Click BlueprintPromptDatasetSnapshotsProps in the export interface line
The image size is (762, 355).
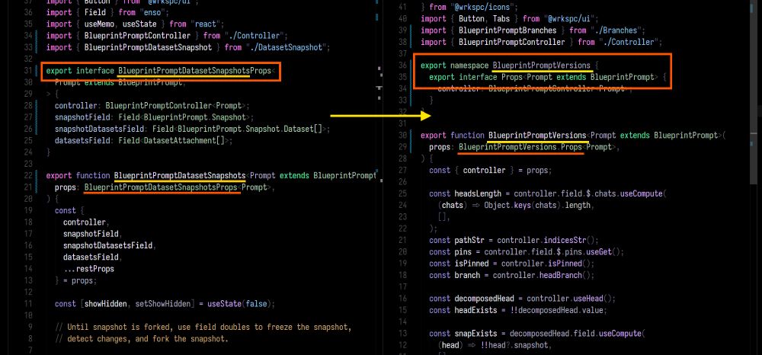click(194, 71)
